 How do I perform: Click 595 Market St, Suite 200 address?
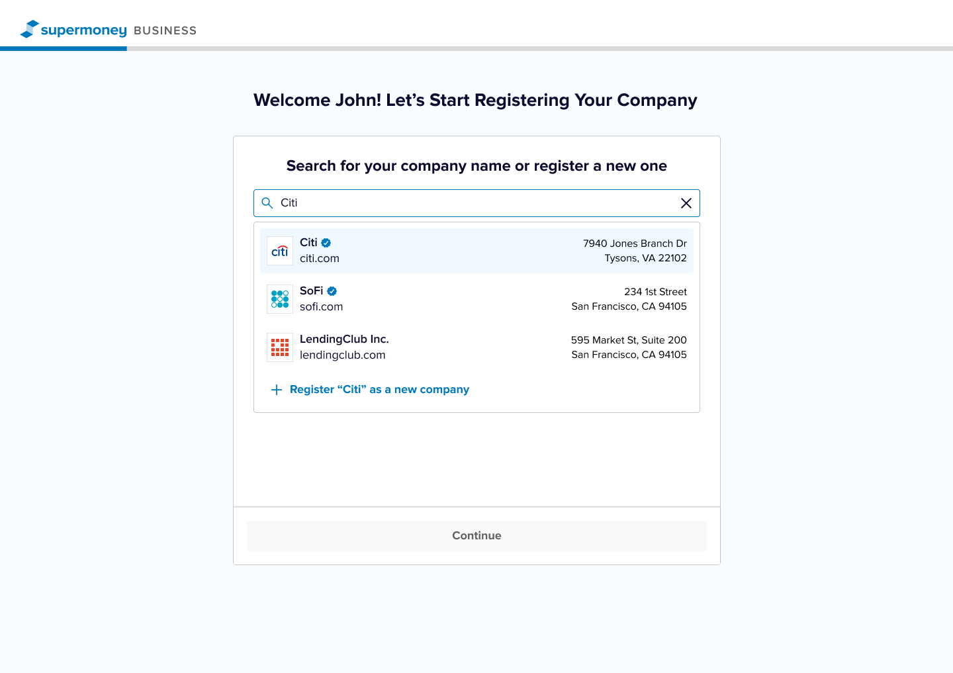[x=629, y=340]
